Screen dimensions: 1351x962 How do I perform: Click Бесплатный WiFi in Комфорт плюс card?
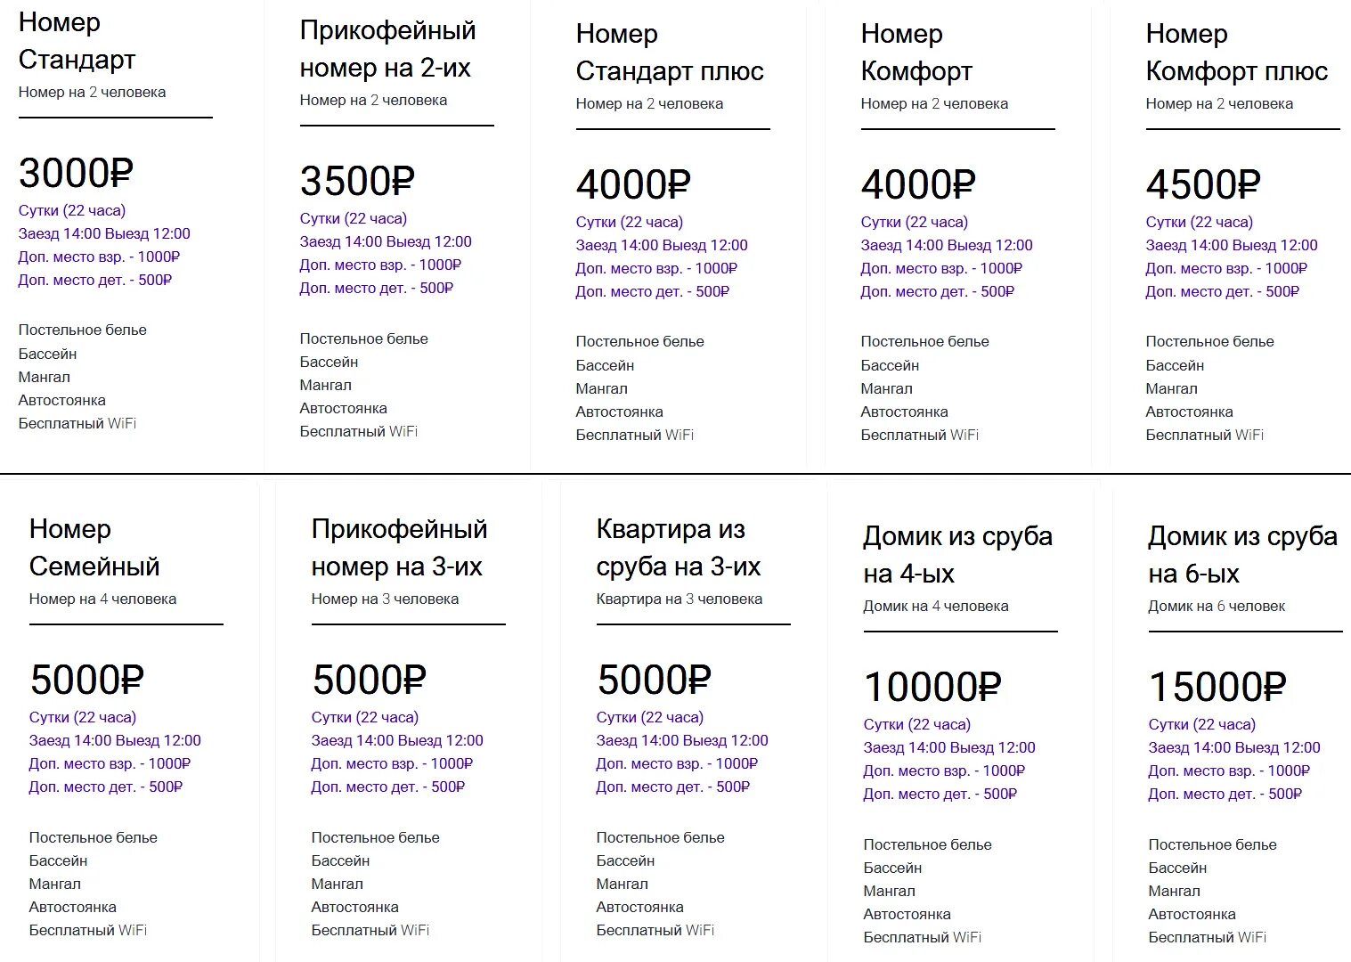coord(1205,435)
